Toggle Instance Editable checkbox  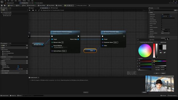click(162, 20)
